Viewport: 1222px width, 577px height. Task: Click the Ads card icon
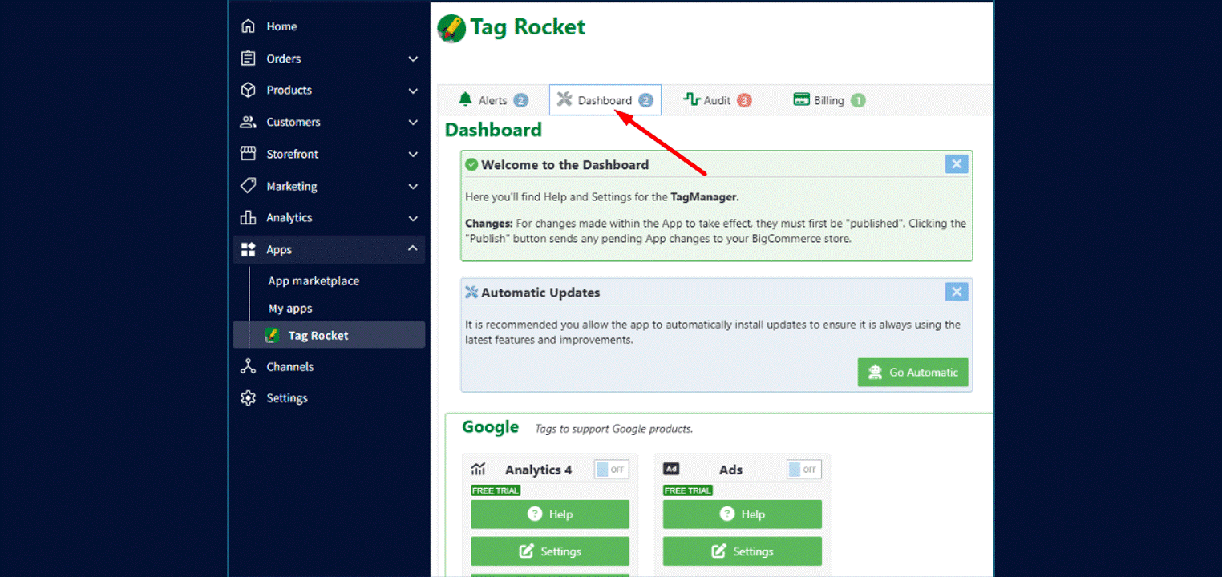671,470
